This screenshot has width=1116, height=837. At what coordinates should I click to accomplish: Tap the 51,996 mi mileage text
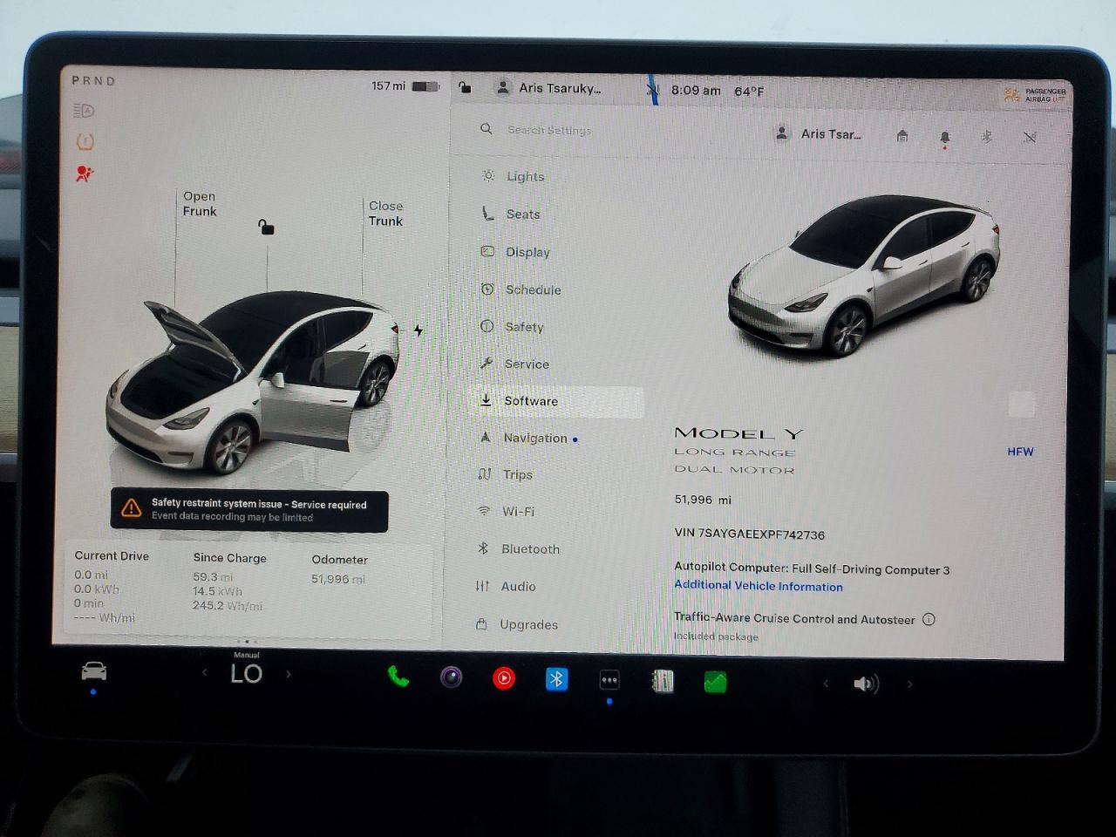click(703, 500)
